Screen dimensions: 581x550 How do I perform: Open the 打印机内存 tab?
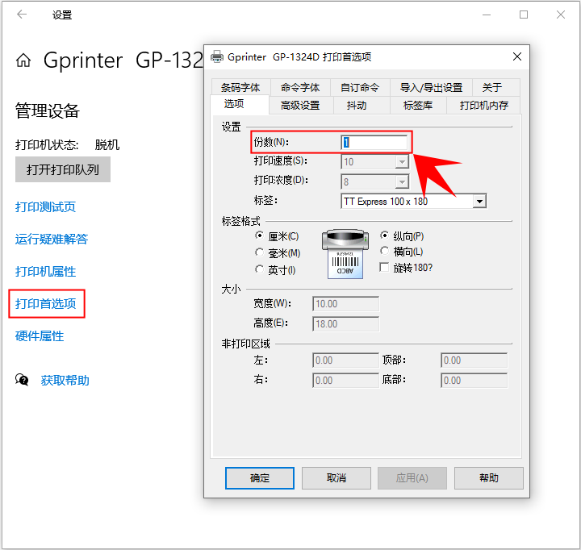pyautogui.click(x=484, y=106)
